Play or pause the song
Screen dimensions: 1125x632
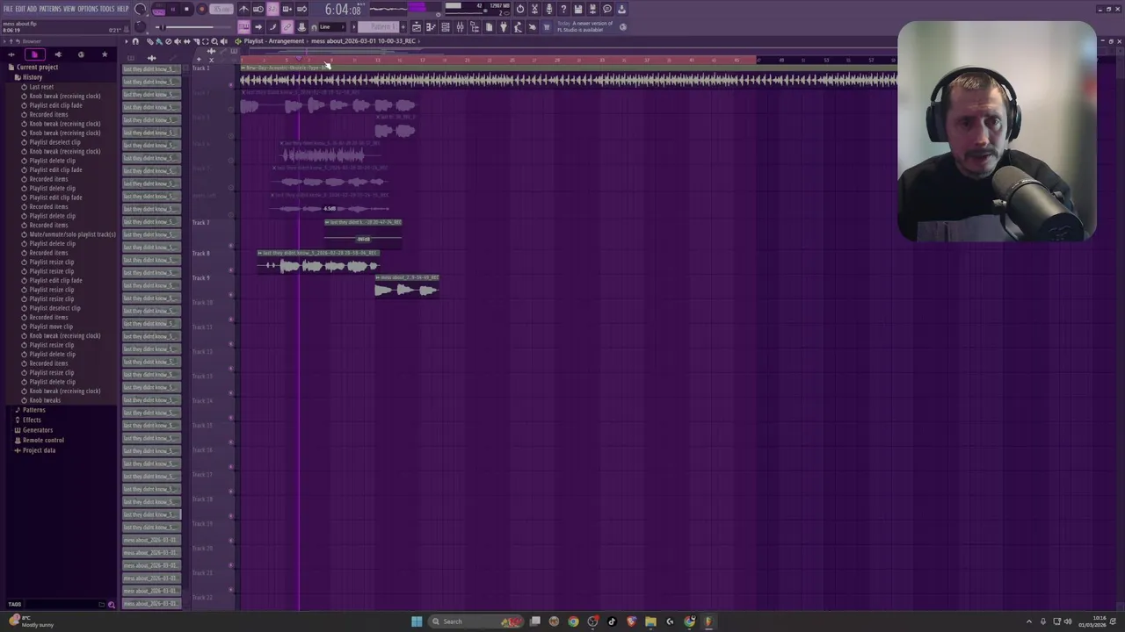point(173,9)
